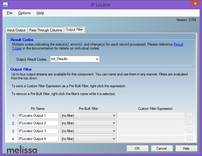The height and width of the screenshot is (156, 202).
Task: Click the IPLocator Output 1 pin name field
Action: (38, 115)
